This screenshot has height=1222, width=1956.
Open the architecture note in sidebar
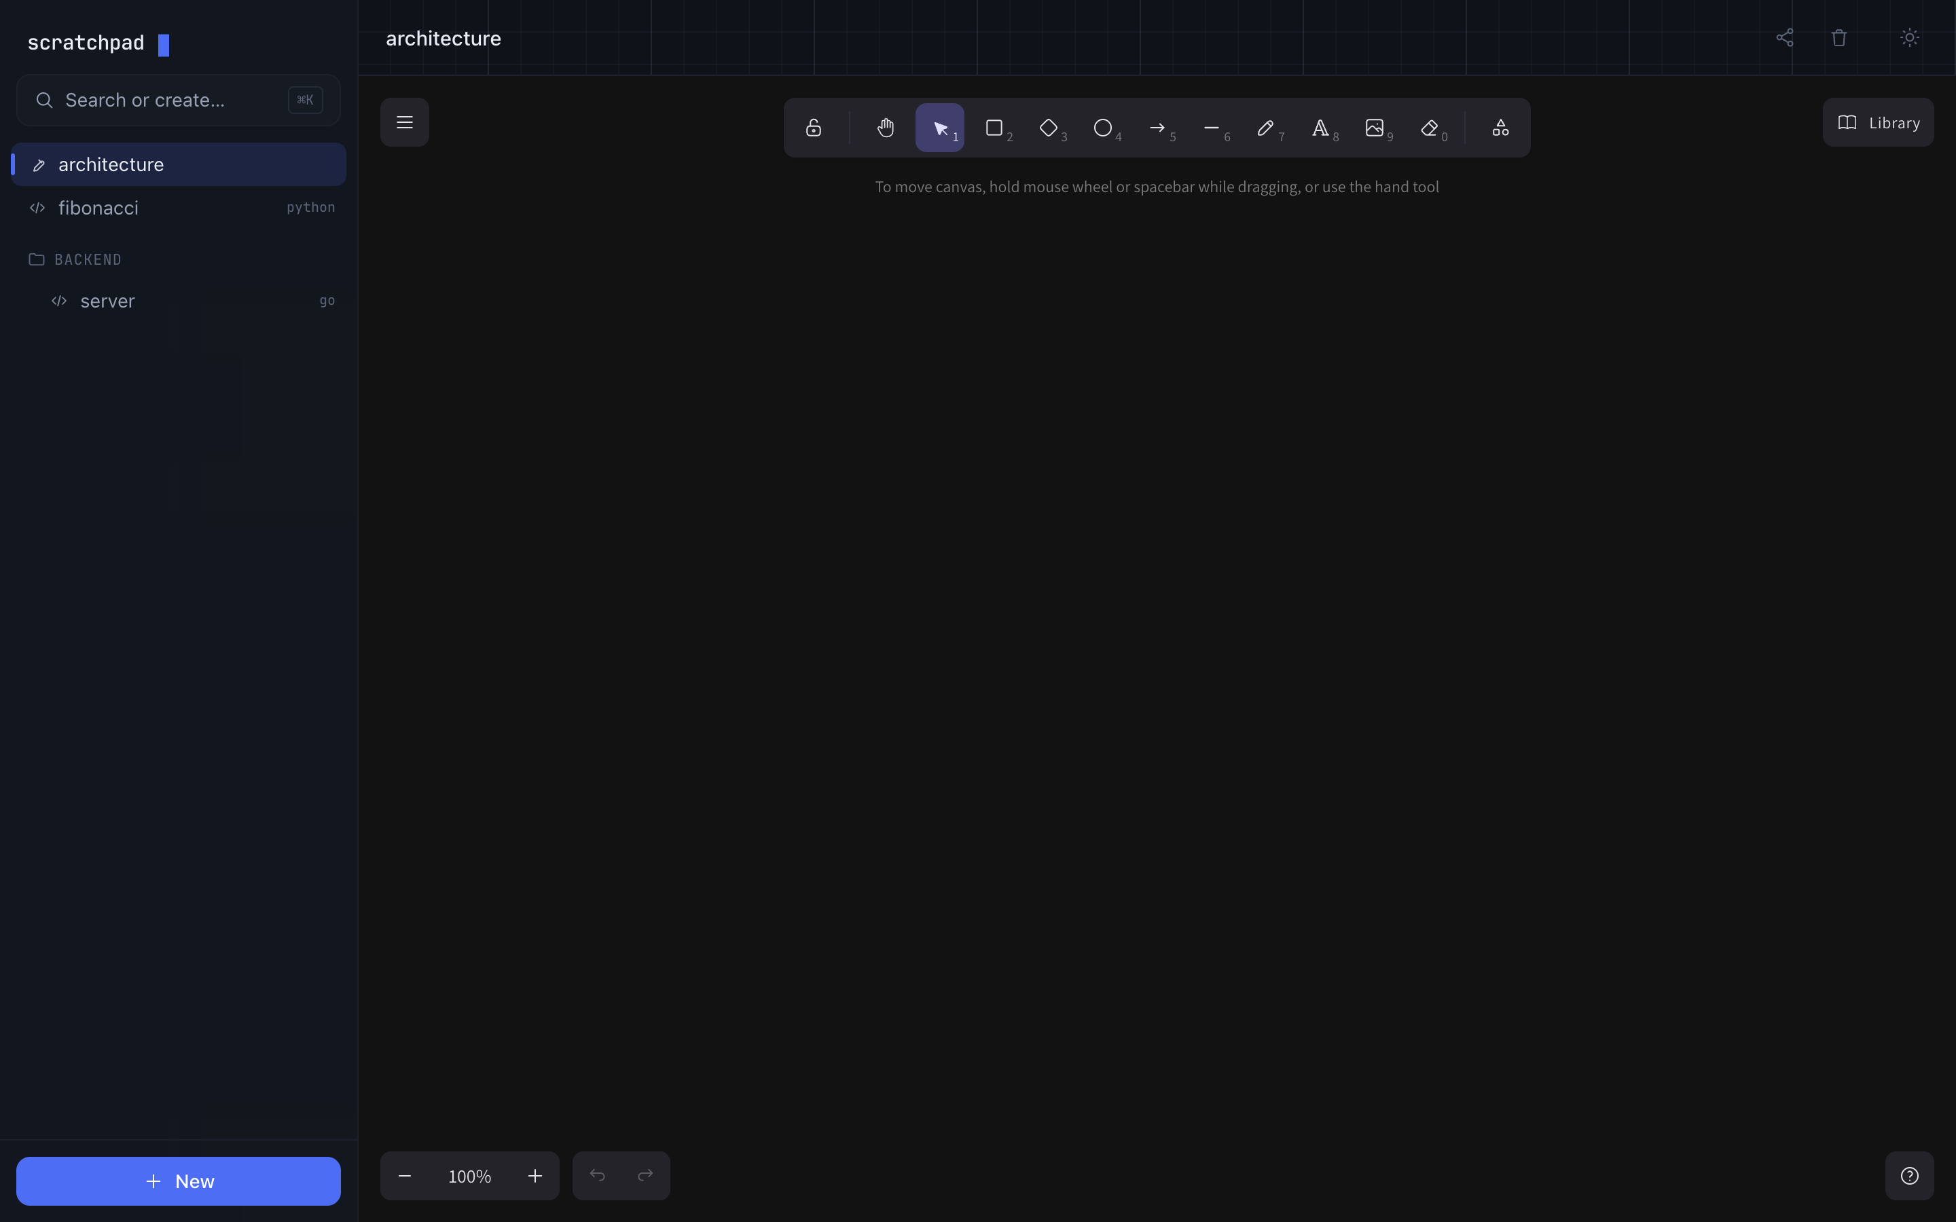click(x=179, y=164)
